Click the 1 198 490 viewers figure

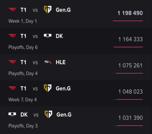coord(130,13)
